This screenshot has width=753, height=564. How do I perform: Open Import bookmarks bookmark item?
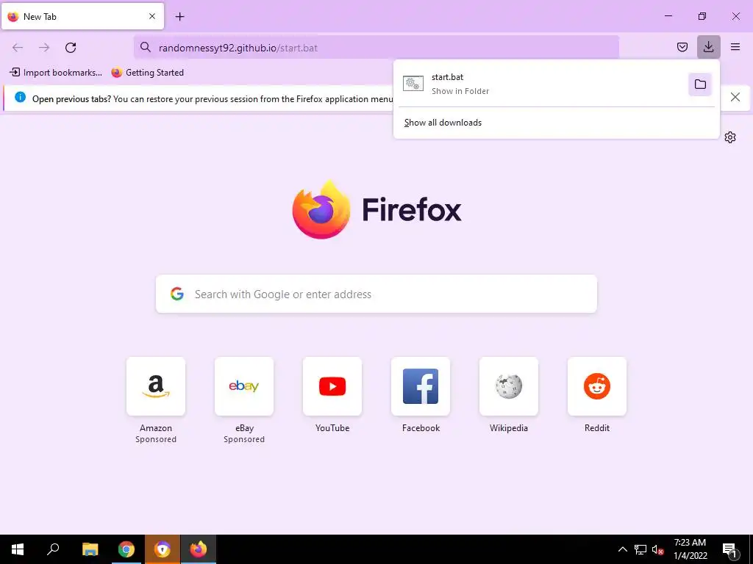pos(56,73)
